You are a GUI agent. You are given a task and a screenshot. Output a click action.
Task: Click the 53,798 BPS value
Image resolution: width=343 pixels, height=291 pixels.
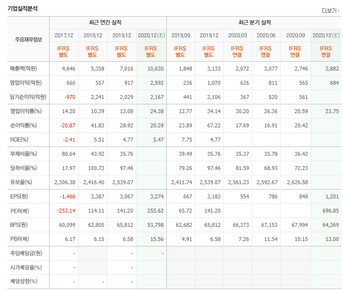tap(156, 225)
